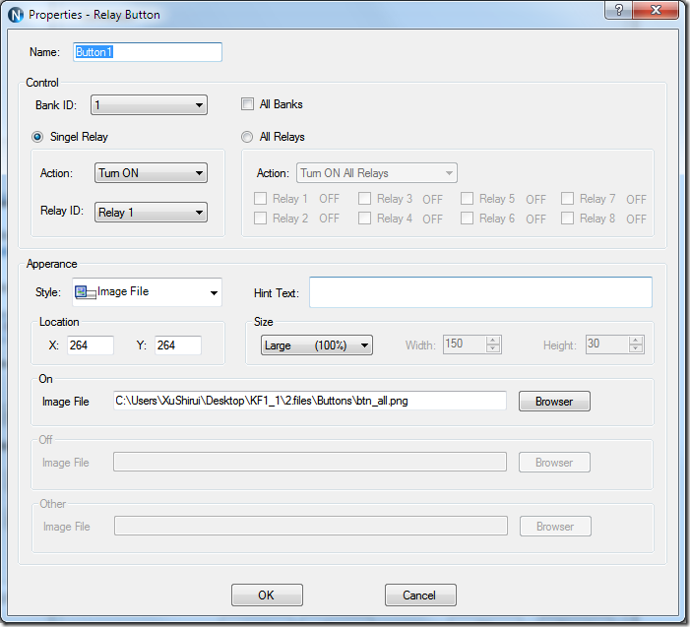The height and width of the screenshot is (627, 690).
Task: Open the Relay ID dropdown
Action: click(151, 213)
